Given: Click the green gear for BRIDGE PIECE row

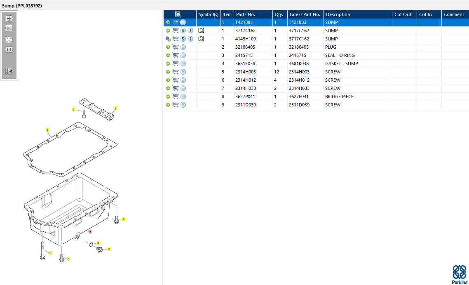Looking at the screenshot, I should coord(168,97).
